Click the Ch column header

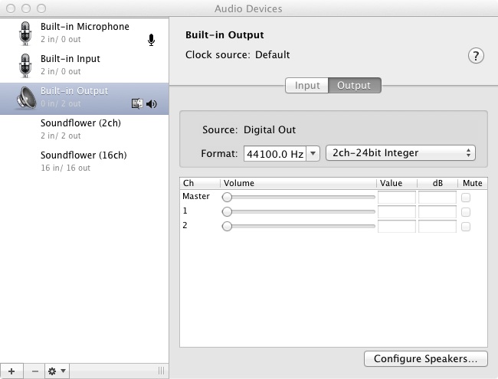(x=200, y=183)
